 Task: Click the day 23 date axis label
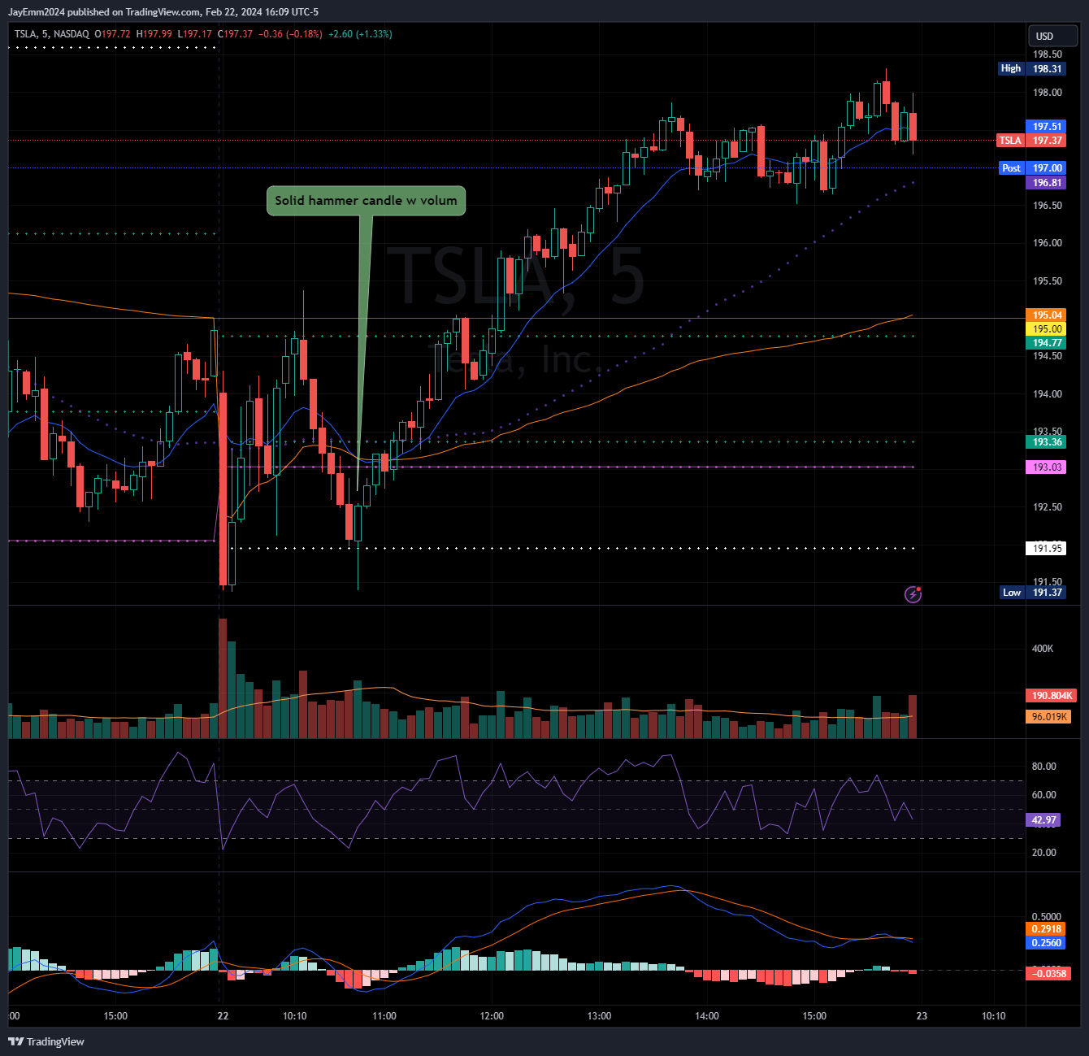click(922, 1016)
